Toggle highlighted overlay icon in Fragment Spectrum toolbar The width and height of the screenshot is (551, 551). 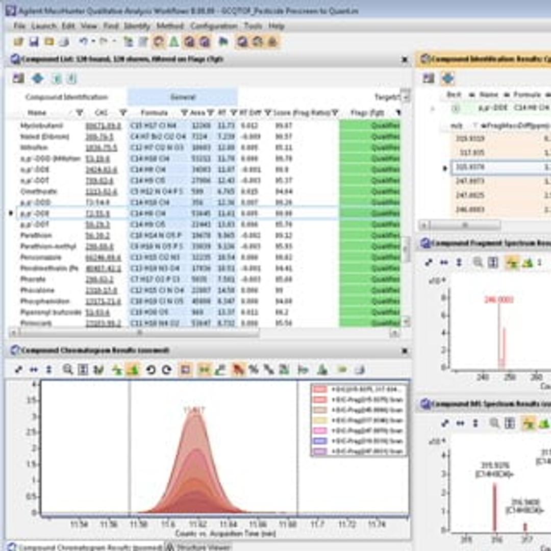click(512, 262)
